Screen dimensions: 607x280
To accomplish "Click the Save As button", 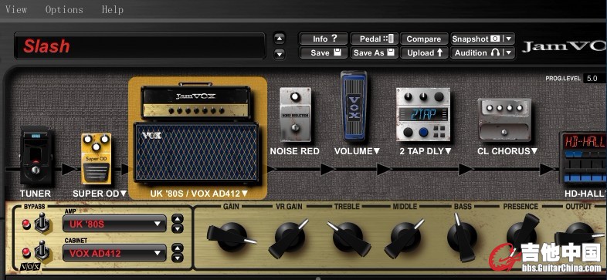I will pyautogui.click(x=374, y=52).
